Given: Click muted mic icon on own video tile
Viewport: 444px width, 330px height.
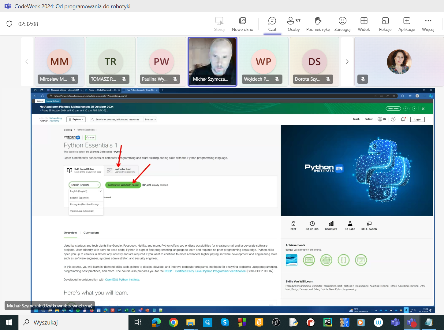Looking at the screenshot, I should (x=363, y=79).
